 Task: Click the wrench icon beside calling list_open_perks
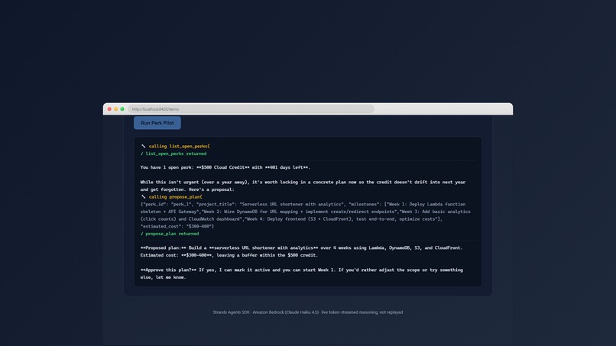[144, 146]
